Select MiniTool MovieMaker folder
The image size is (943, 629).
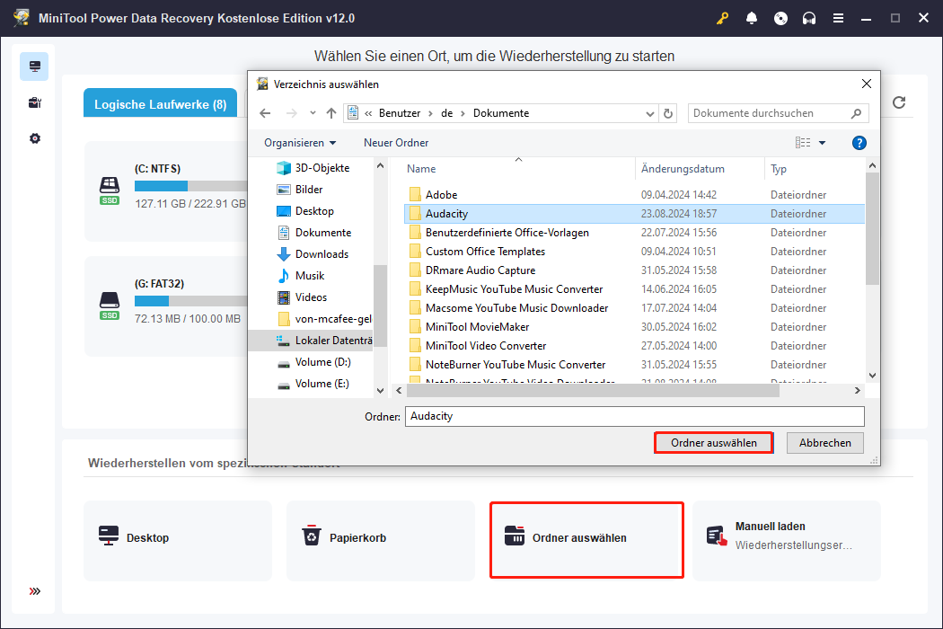(x=634, y=327)
